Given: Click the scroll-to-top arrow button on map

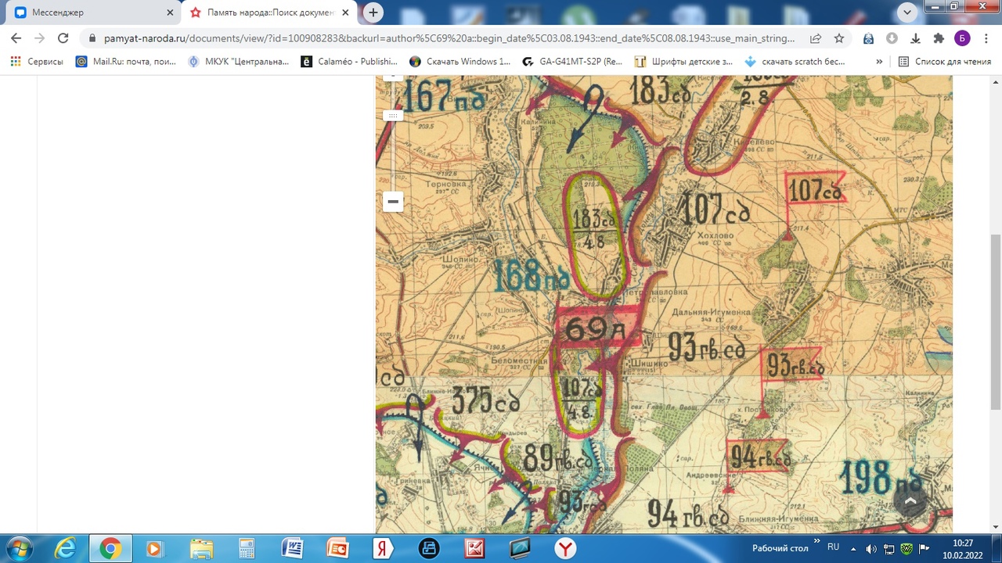Looking at the screenshot, I should click(x=910, y=500).
